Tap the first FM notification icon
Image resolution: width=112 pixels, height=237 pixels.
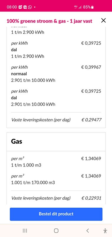[20, 7]
